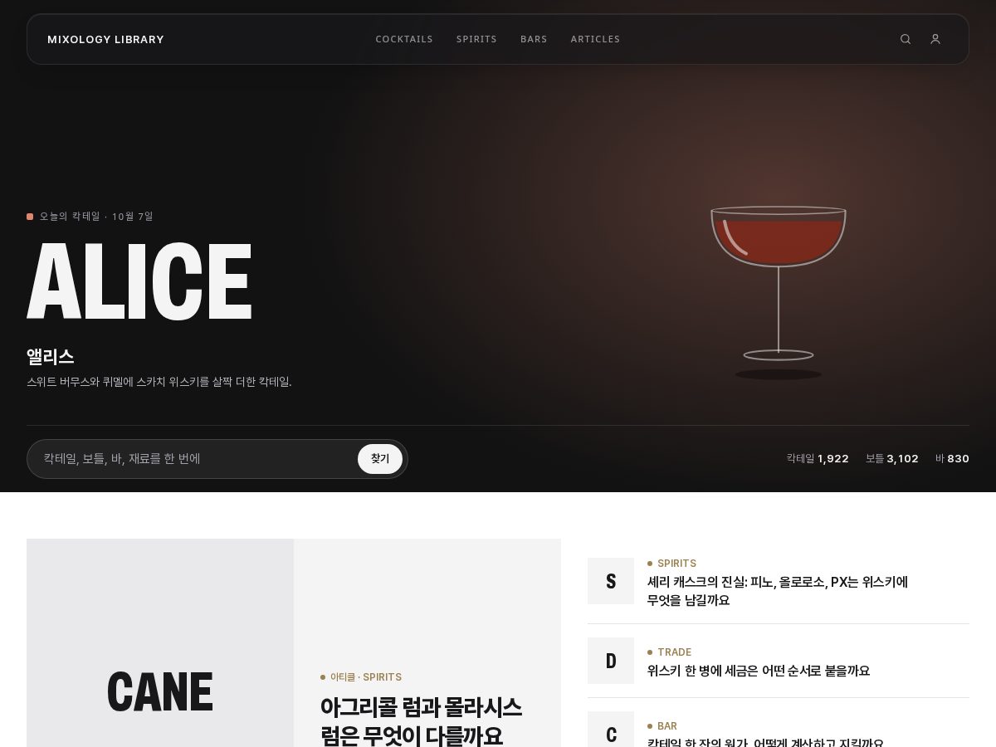
Task: Open the COCKTAILS menu item
Action: [x=404, y=39]
